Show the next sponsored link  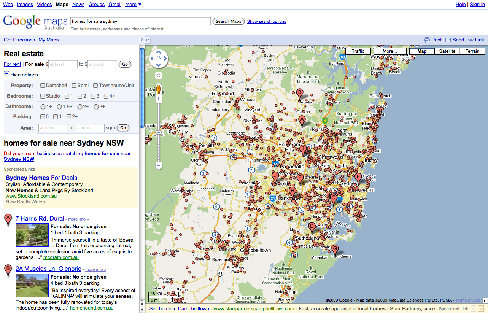[481, 309]
